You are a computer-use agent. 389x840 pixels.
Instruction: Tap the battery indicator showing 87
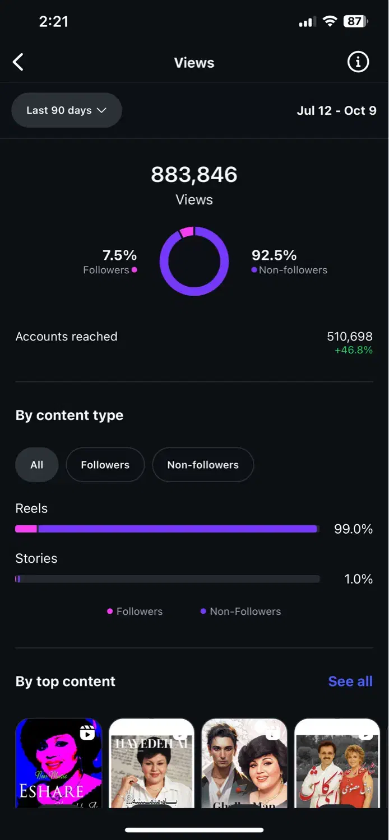356,22
